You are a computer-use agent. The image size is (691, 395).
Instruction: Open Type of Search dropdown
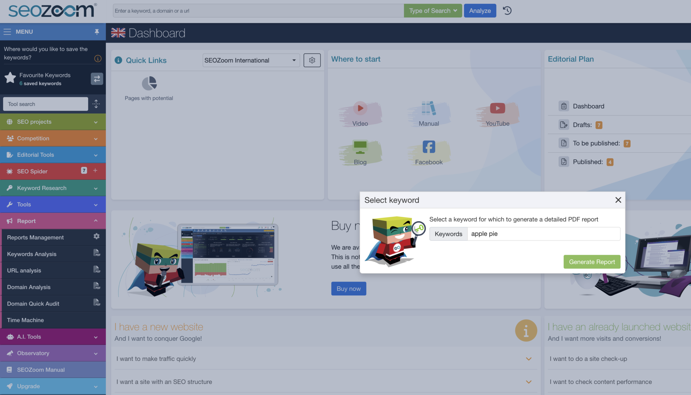click(433, 11)
